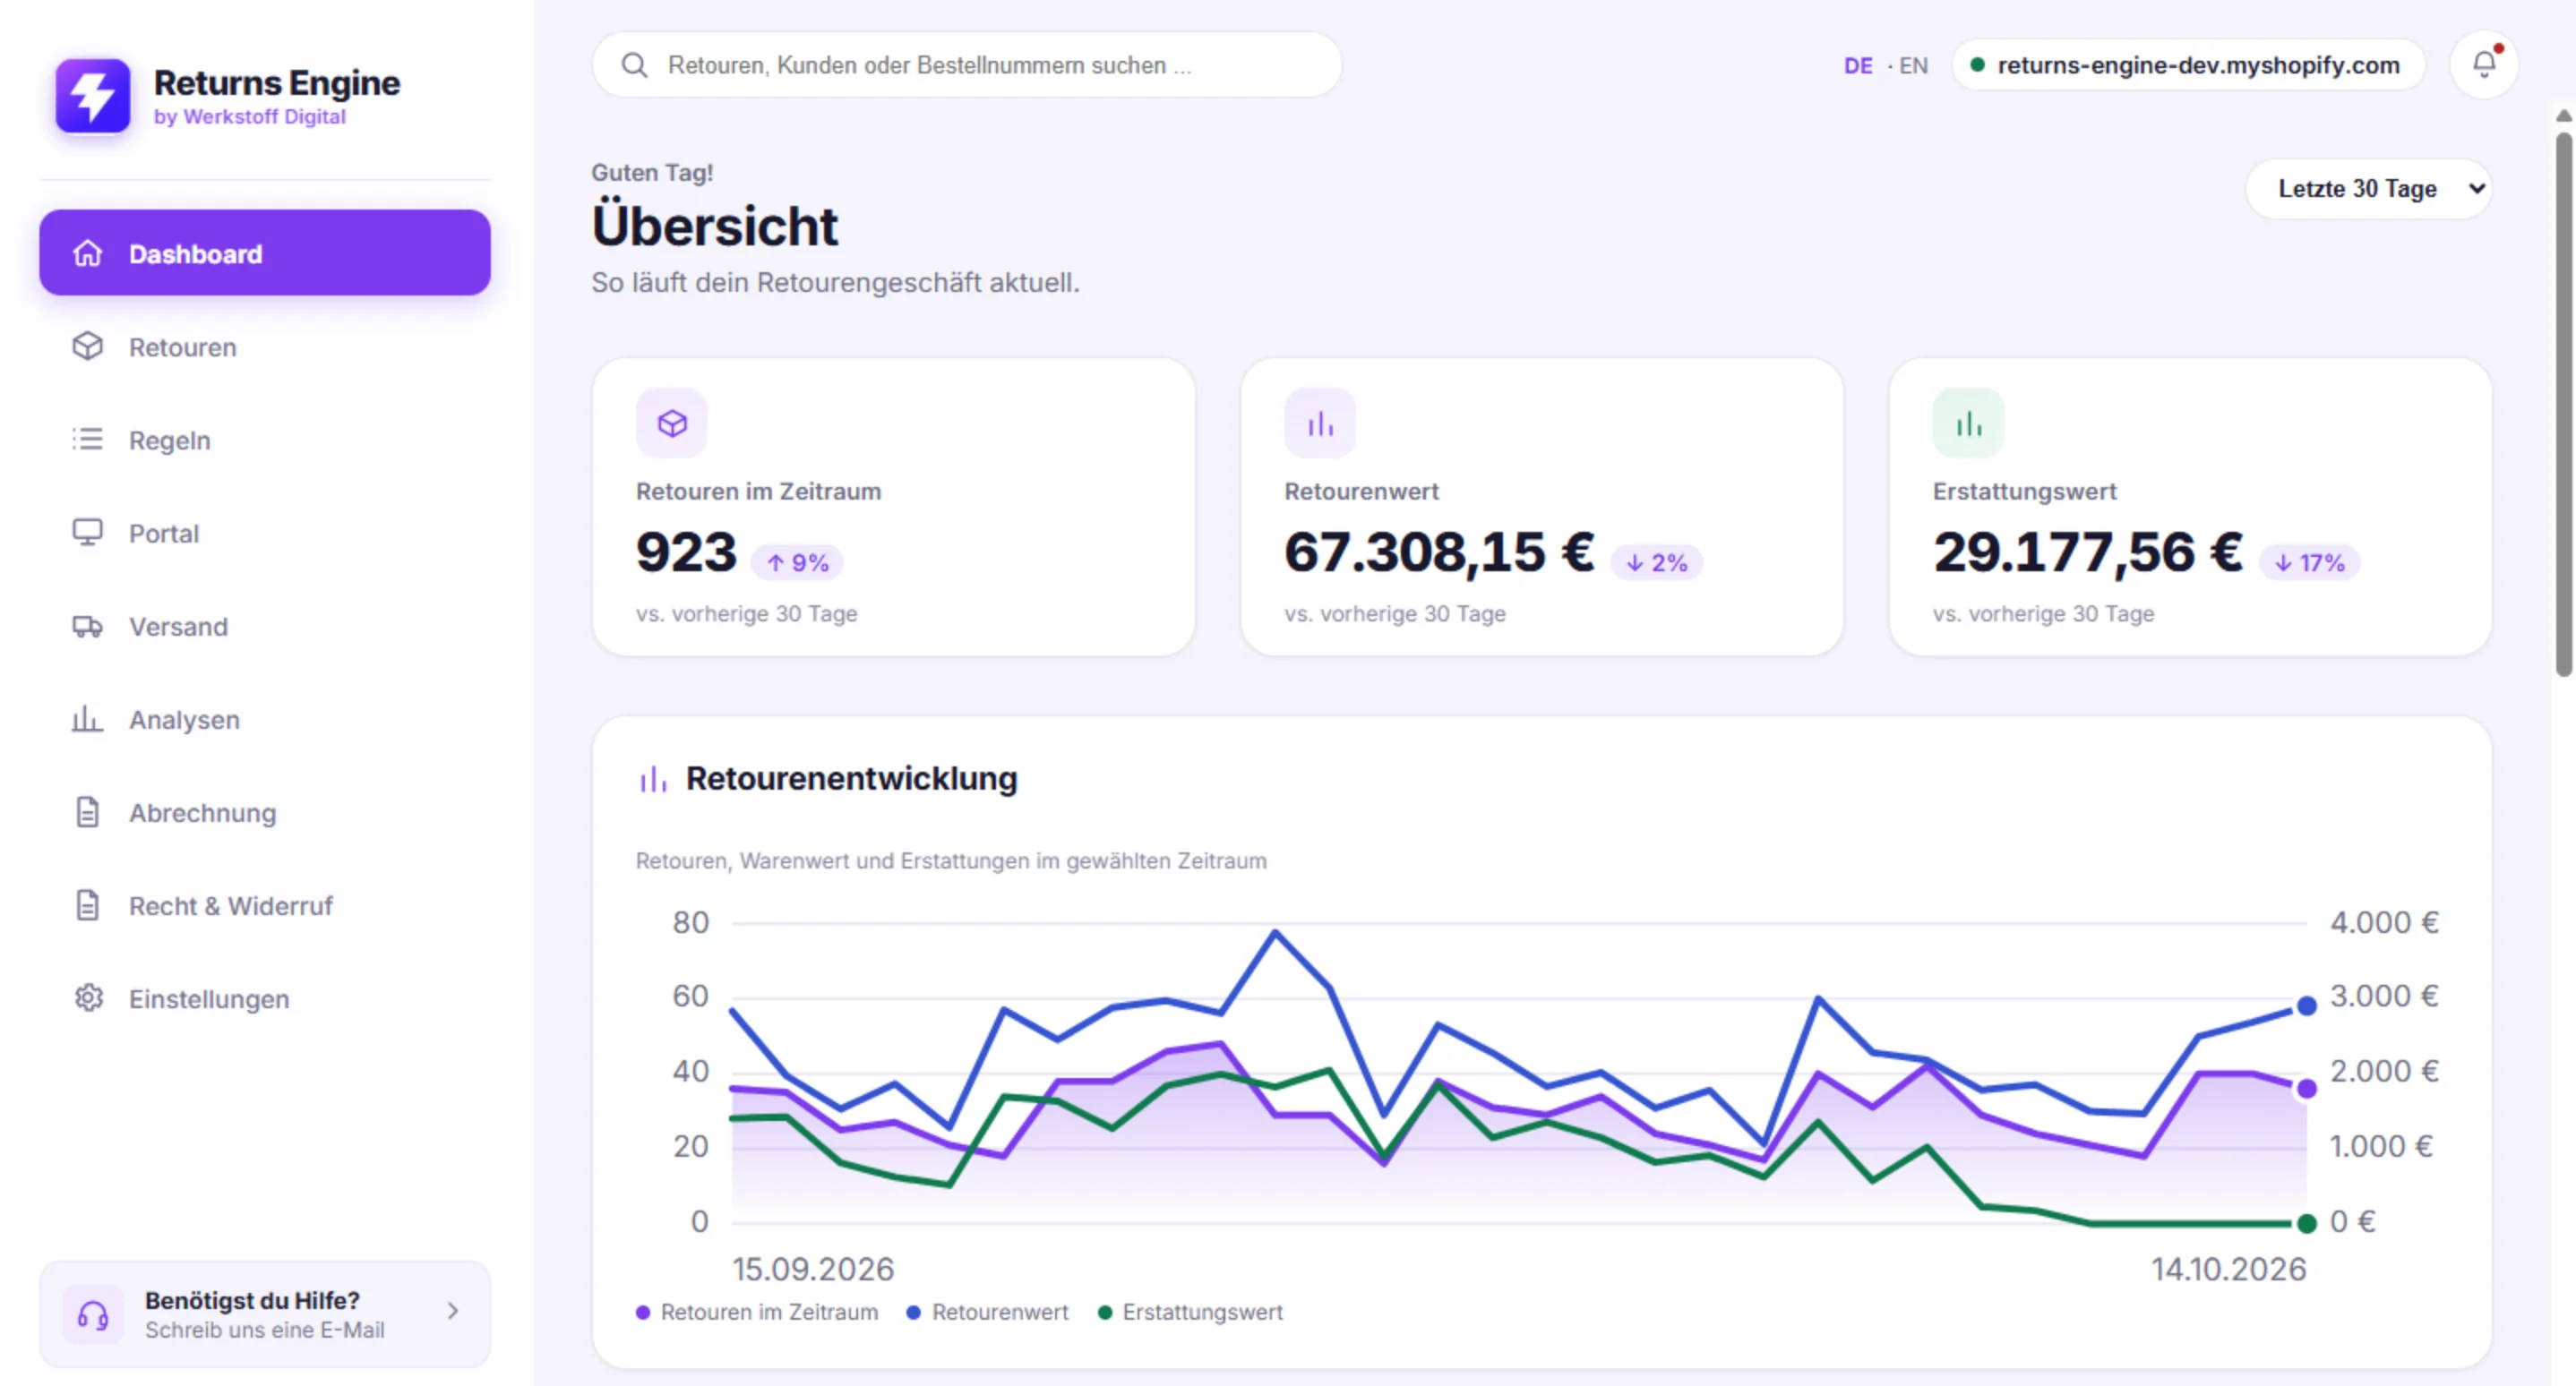The width and height of the screenshot is (2576, 1386).
Task: Toggle Erstattungswert legend series
Action: click(1190, 1312)
